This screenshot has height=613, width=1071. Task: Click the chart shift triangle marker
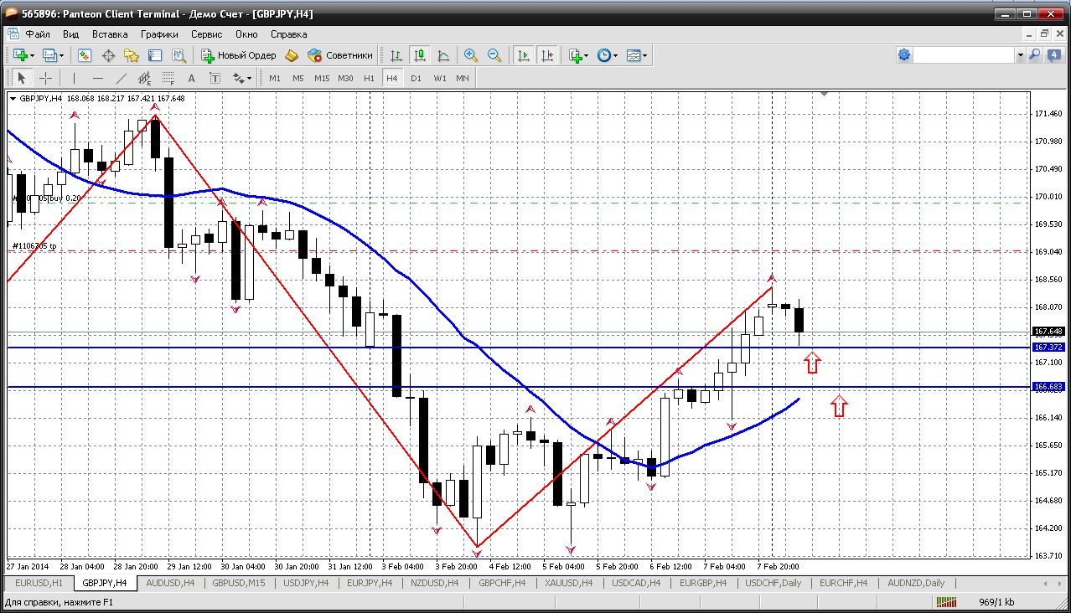pos(824,95)
